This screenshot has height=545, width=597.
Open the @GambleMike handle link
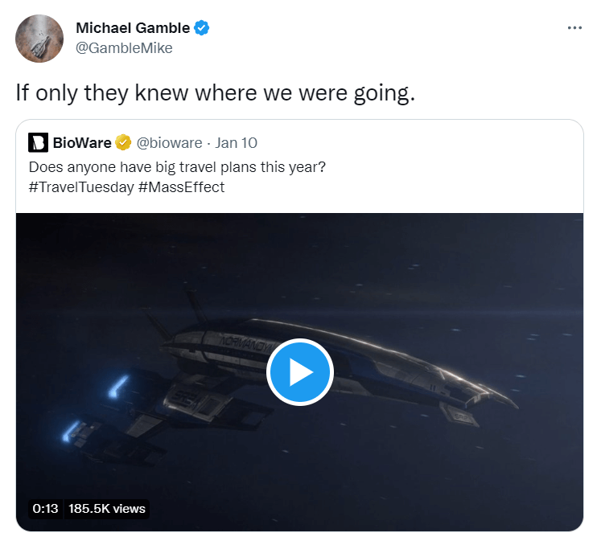tap(124, 48)
